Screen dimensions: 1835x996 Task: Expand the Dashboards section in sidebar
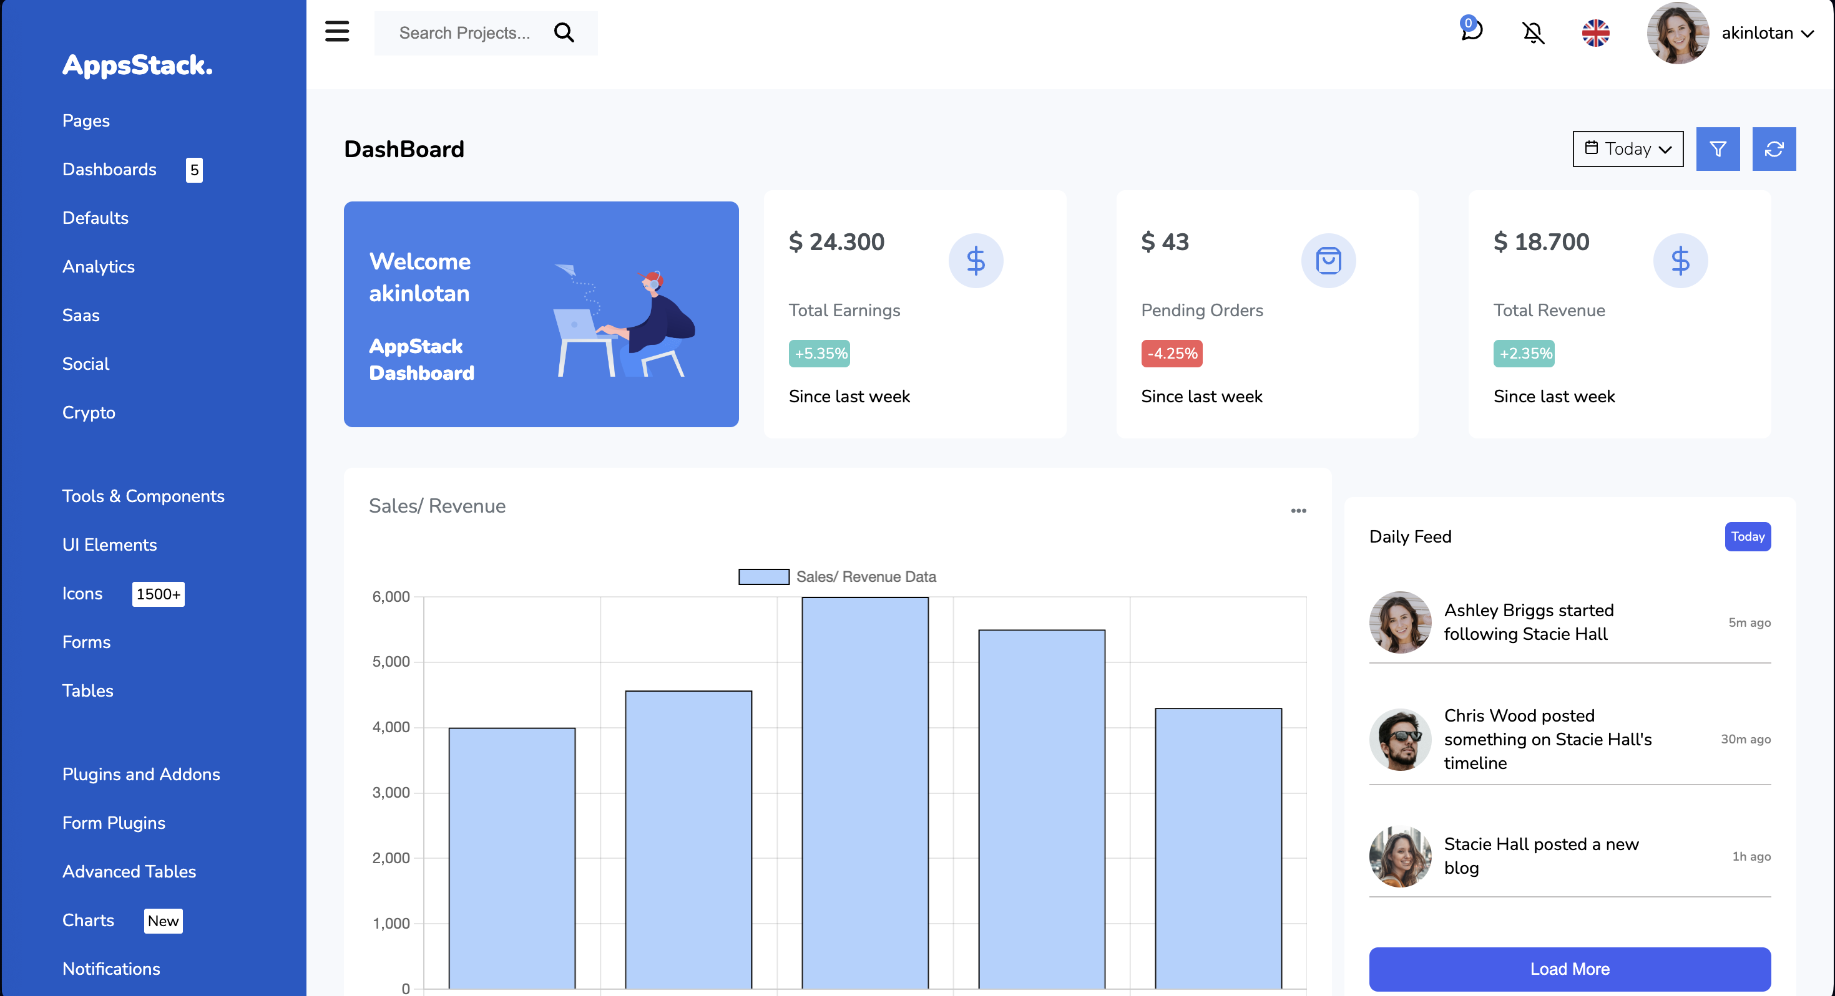[x=109, y=170]
